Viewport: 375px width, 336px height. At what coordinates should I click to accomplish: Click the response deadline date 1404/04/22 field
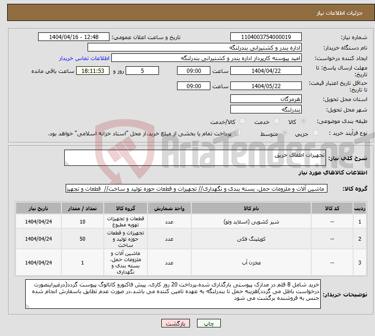266,71
